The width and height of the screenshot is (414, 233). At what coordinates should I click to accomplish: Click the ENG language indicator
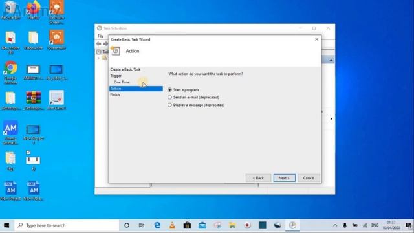click(x=375, y=225)
